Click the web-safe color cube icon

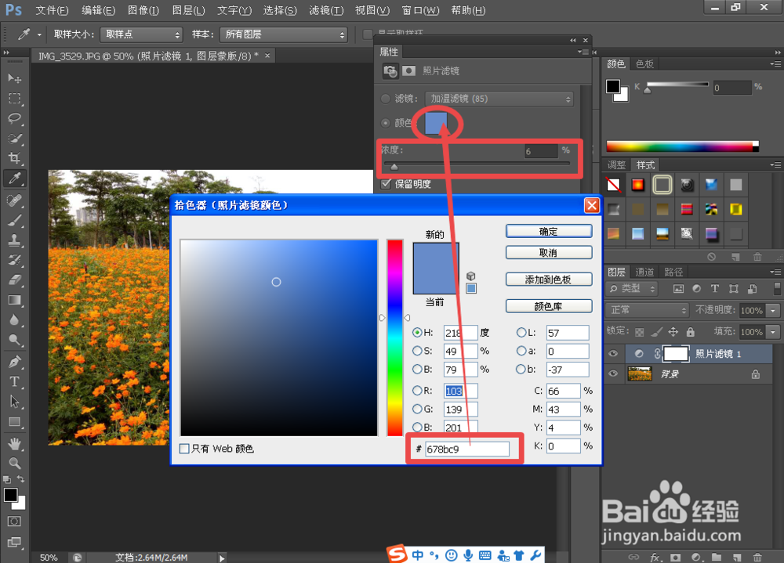coord(470,276)
